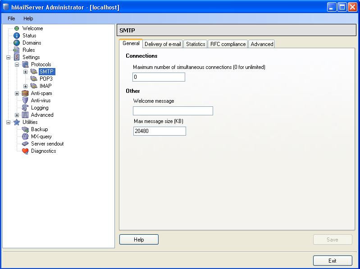
Task: Select POP3 in the tree
Action: [46, 79]
